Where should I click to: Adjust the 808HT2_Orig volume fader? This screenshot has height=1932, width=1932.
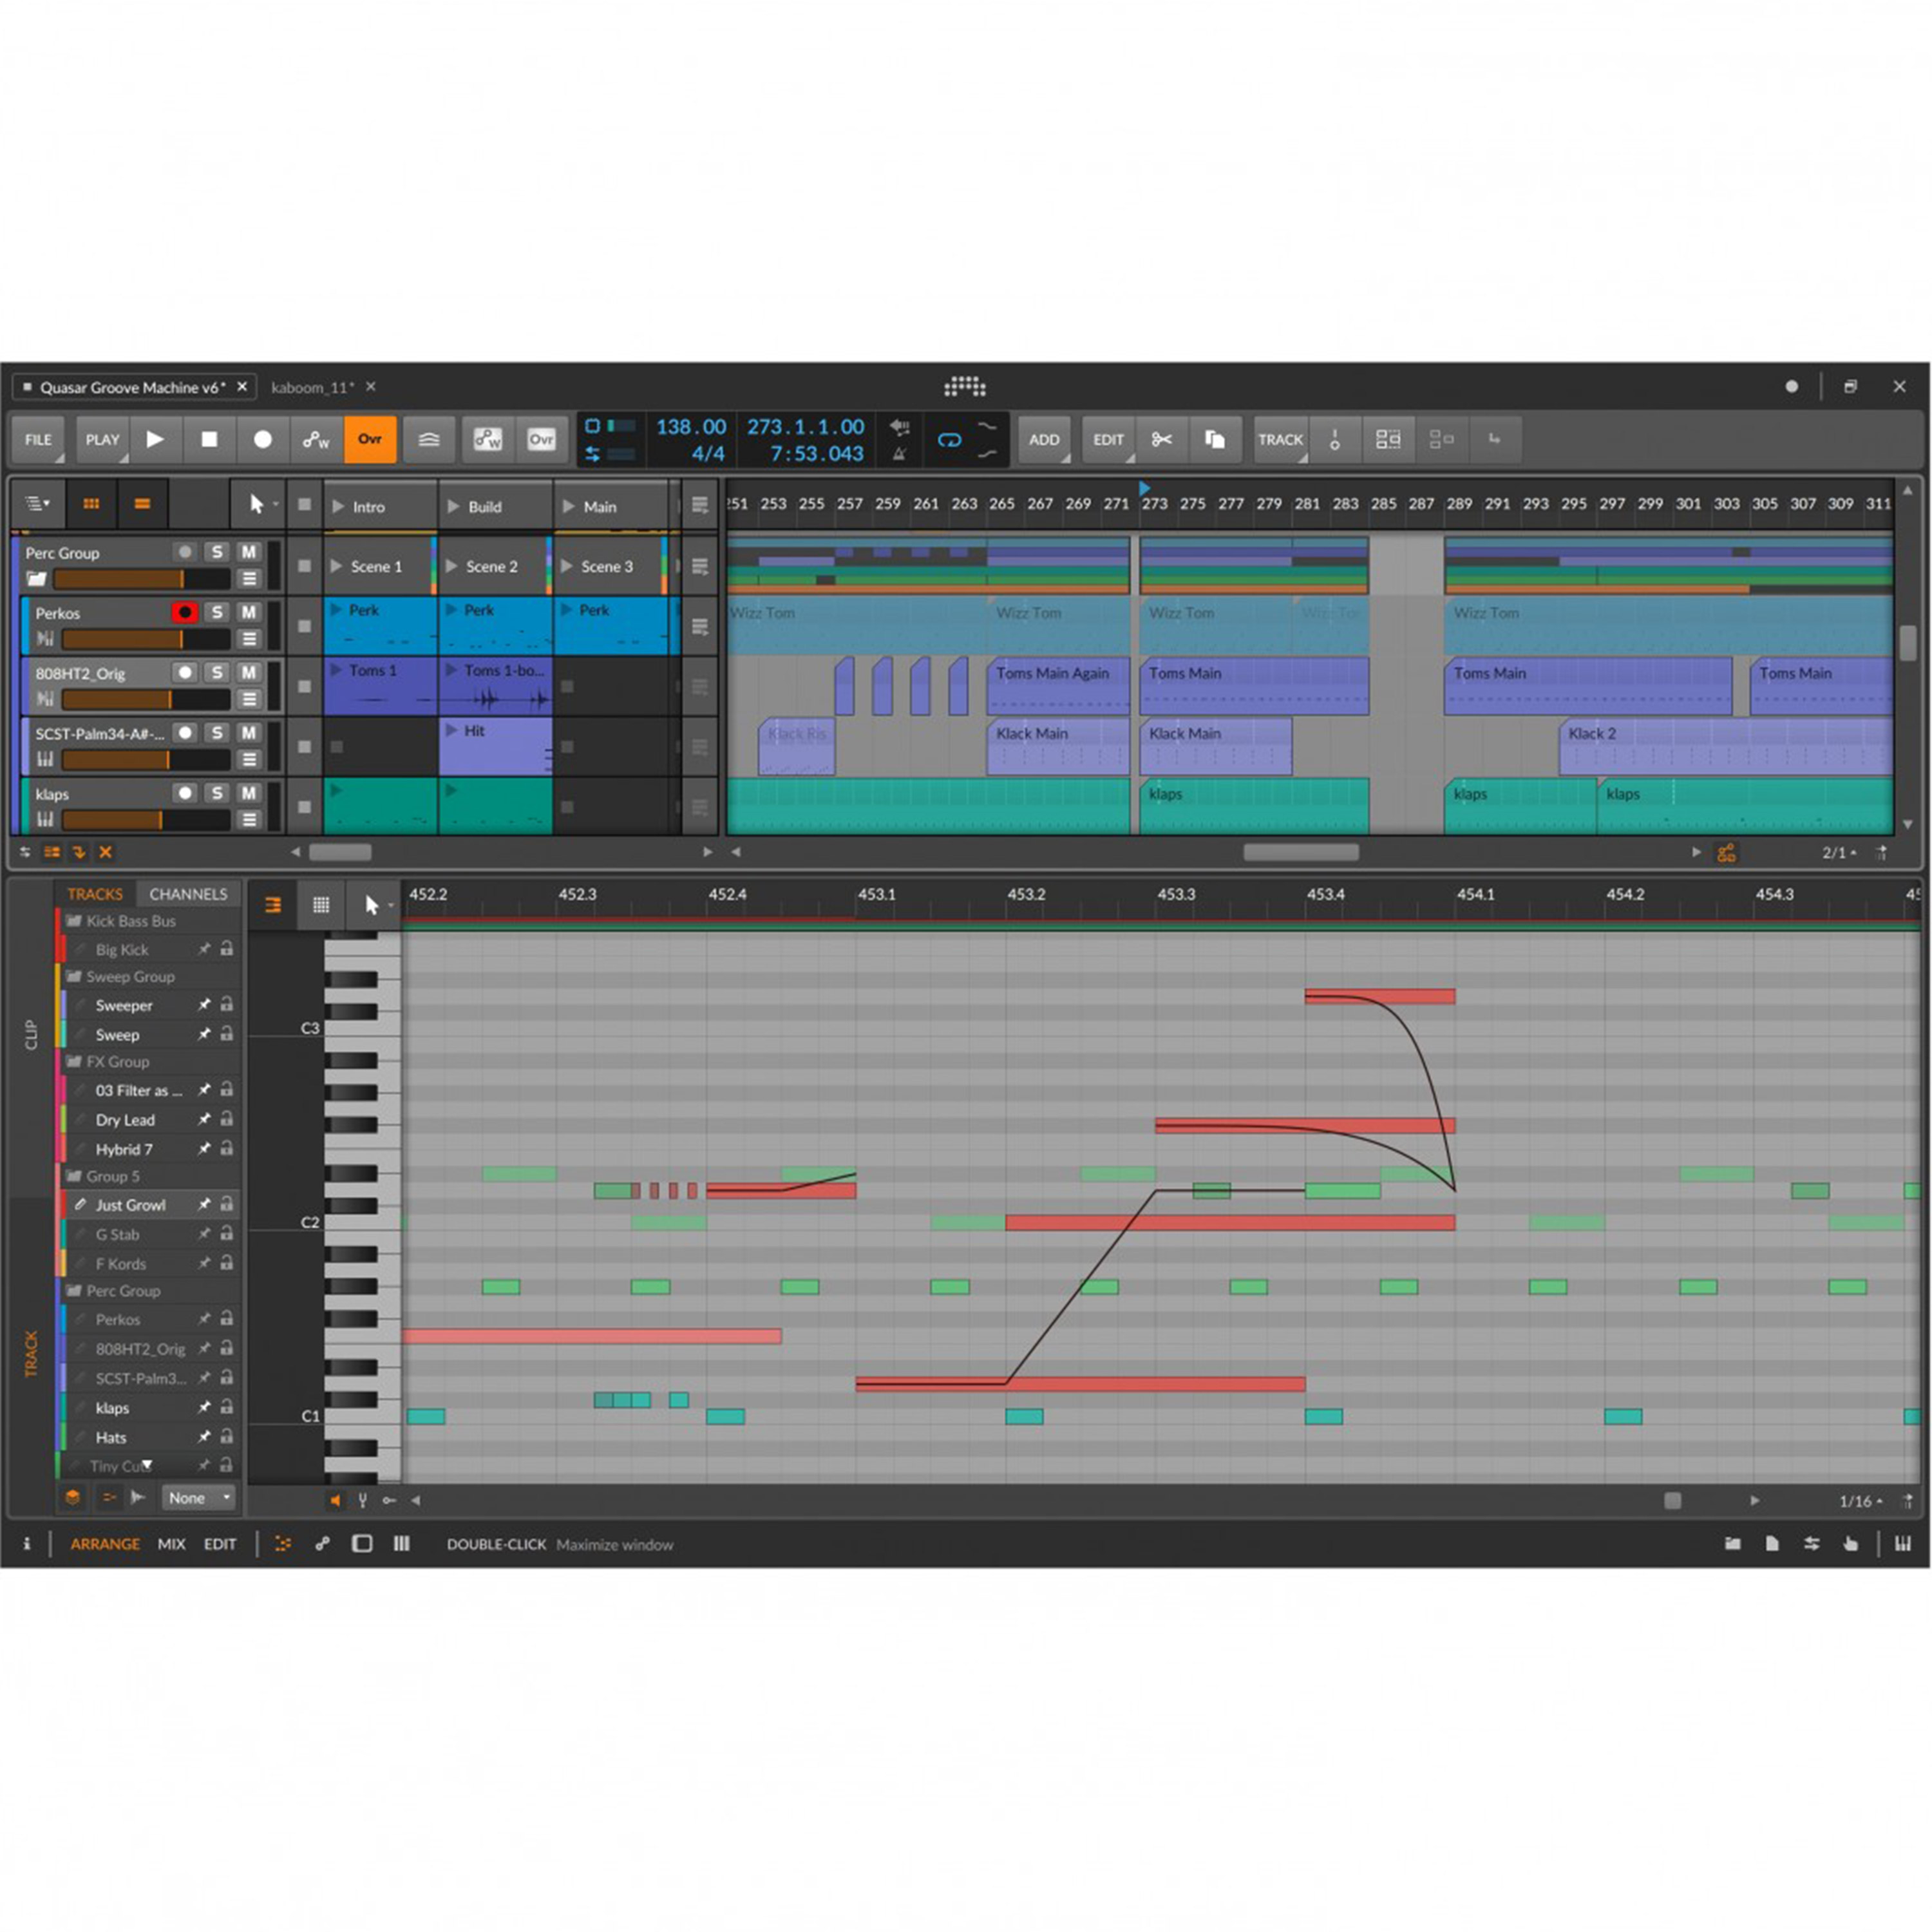(x=146, y=699)
